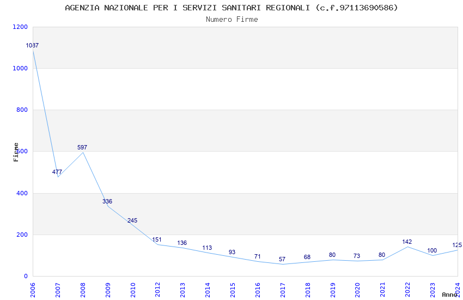Click the y-axis value 400
The image size is (463, 300).
22,193
